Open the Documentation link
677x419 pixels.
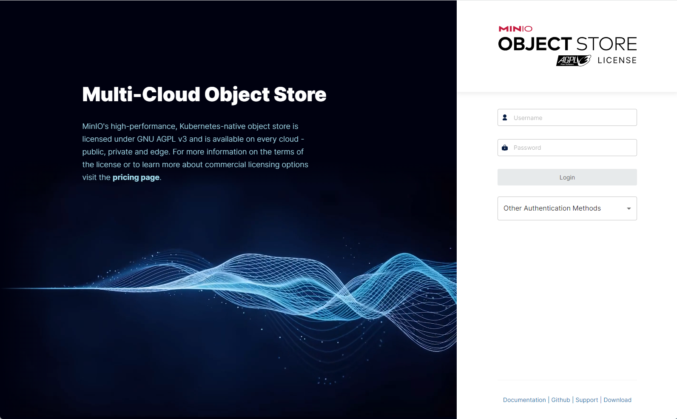tap(524, 400)
